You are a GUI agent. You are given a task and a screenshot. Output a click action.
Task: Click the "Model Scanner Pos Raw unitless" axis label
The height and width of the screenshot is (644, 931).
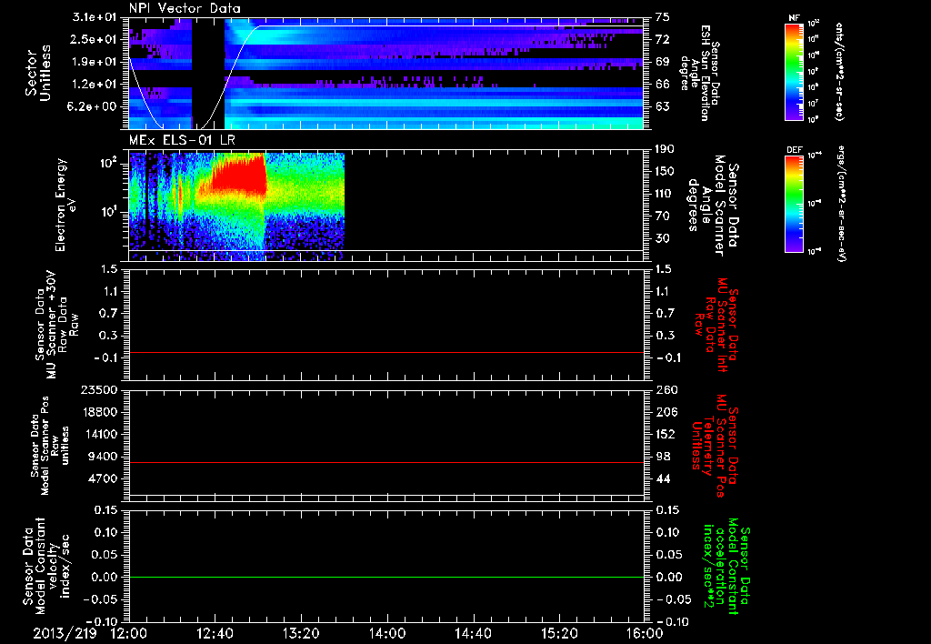click(51, 446)
